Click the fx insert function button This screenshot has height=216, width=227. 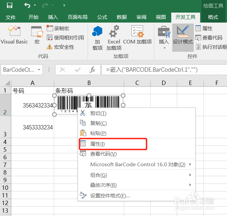point(92,70)
